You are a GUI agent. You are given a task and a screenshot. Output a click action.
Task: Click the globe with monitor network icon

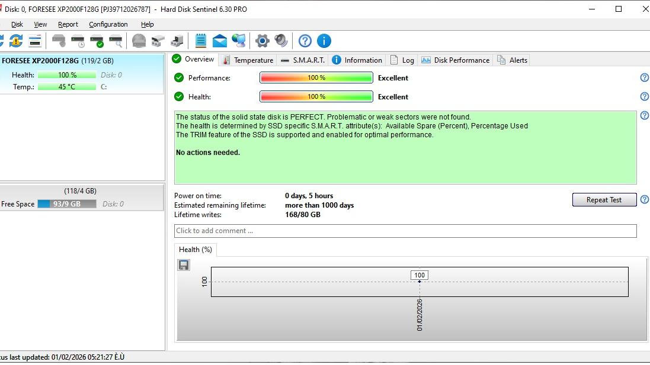239,41
